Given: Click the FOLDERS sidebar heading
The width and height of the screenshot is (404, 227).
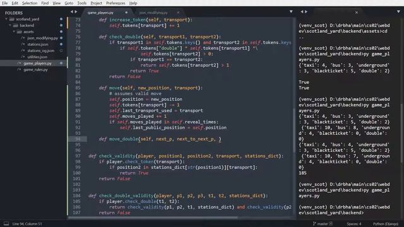Looking at the screenshot, I should click(14, 13).
